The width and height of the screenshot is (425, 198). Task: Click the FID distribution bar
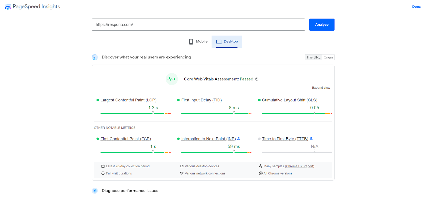pos(216,114)
